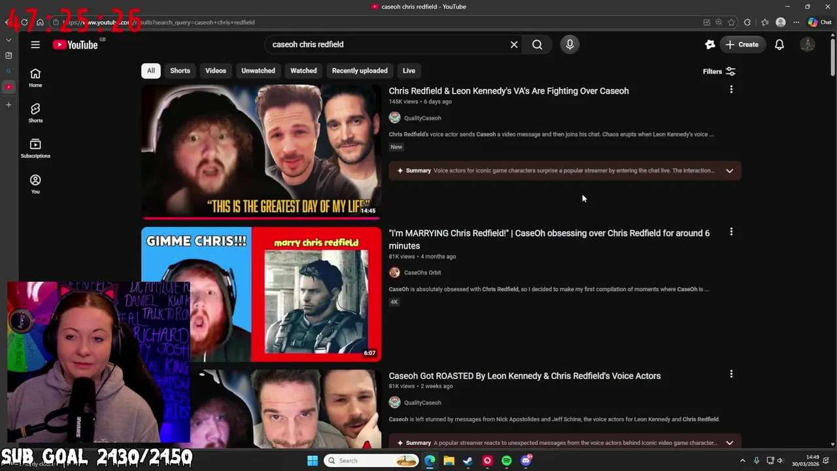Go to YouTube home via the logo

point(75,44)
